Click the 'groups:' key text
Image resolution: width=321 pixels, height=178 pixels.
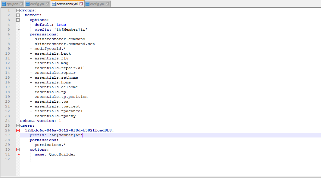click(x=28, y=11)
